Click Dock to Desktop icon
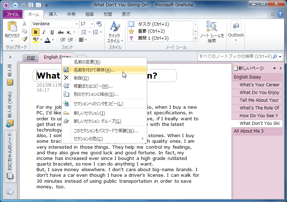 [31, 5]
